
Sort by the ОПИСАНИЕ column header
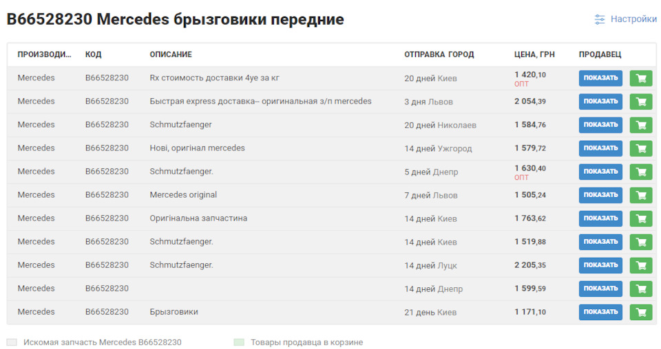point(171,54)
